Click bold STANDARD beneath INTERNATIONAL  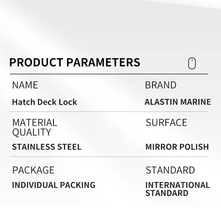(167, 193)
